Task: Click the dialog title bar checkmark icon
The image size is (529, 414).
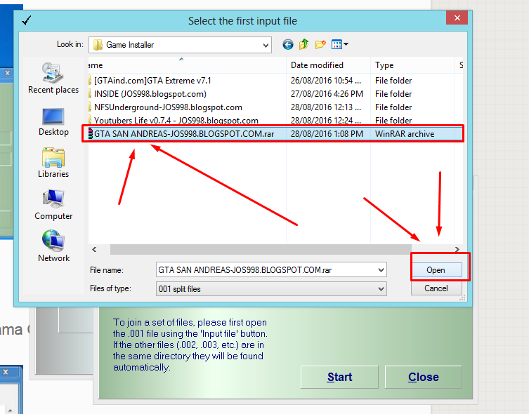Action: pos(26,21)
